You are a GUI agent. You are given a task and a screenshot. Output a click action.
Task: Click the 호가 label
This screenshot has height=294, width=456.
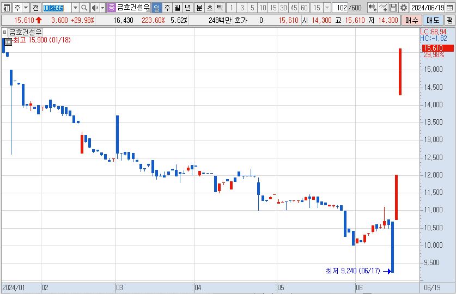point(241,20)
